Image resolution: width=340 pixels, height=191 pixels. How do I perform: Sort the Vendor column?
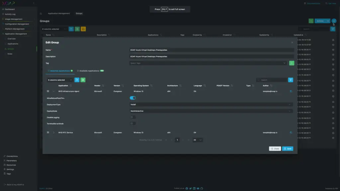(x=103, y=86)
